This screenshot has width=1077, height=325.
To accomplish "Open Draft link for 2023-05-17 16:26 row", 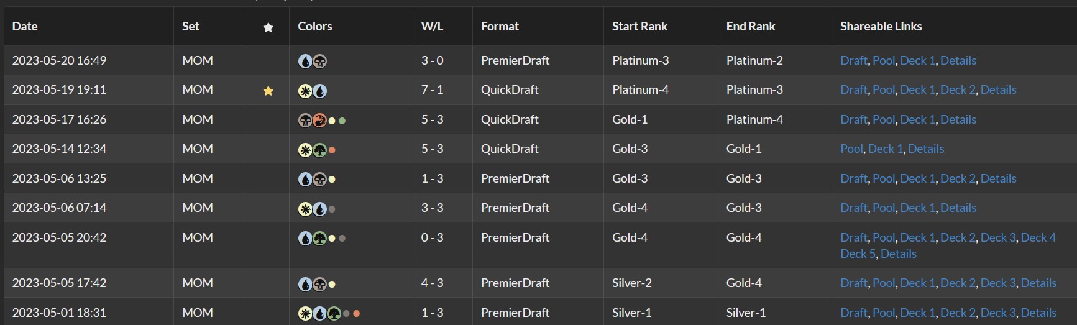I will click(853, 119).
